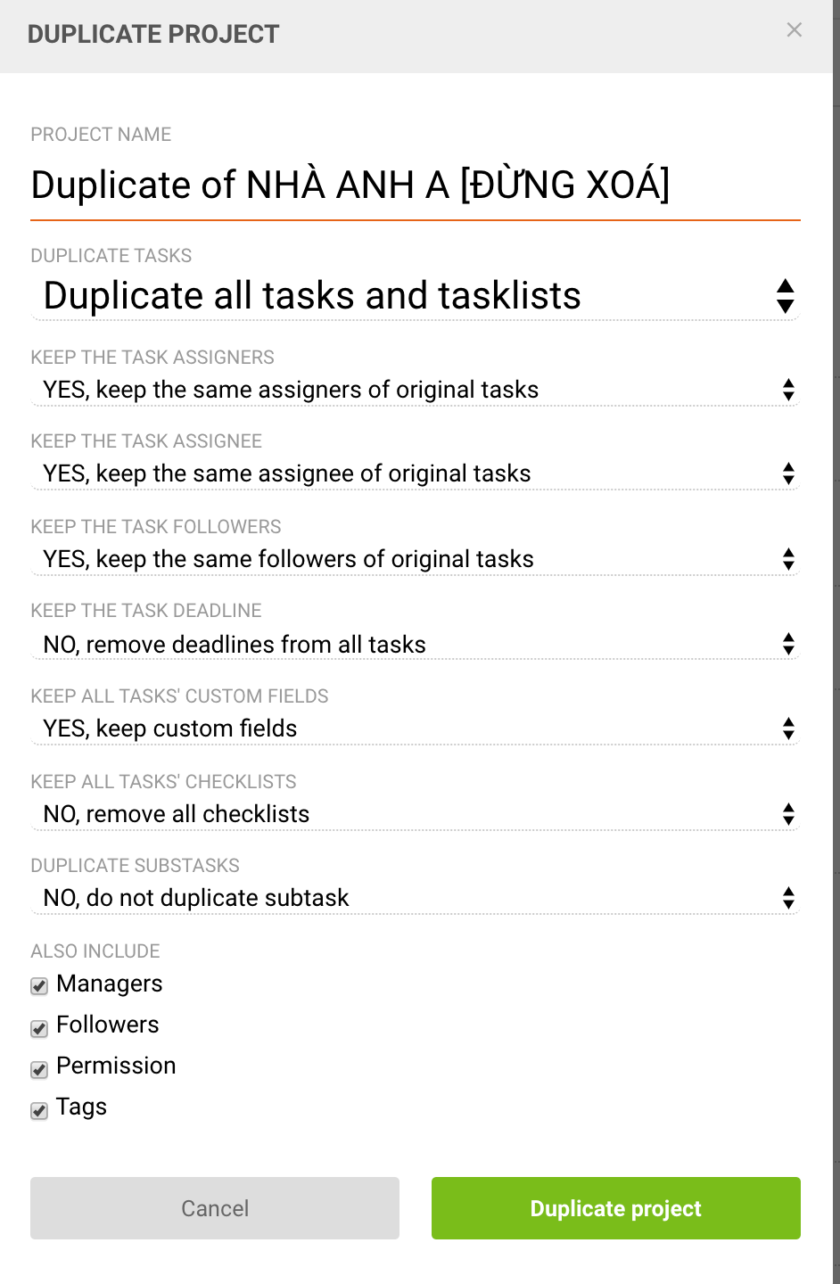Uncheck the Managers checkbox
This screenshot has width=840, height=1284.
pos(38,986)
